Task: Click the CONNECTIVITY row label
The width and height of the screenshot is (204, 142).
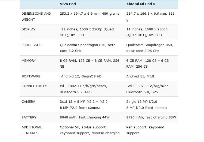Action: pyautogui.click(x=34, y=86)
